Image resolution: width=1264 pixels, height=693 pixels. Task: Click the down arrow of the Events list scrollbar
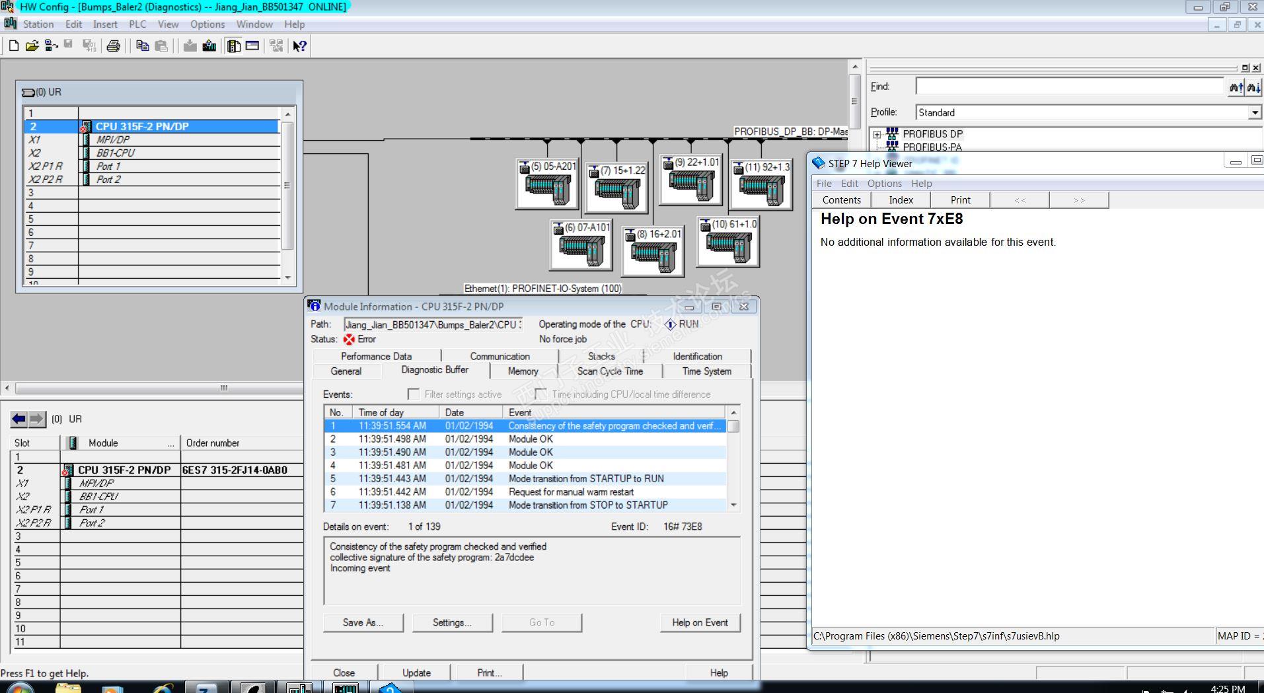coord(733,505)
